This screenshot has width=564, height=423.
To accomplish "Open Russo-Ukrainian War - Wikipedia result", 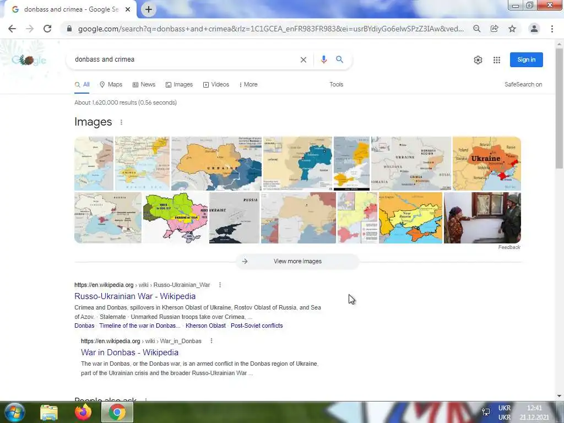I will click(135, 296).
